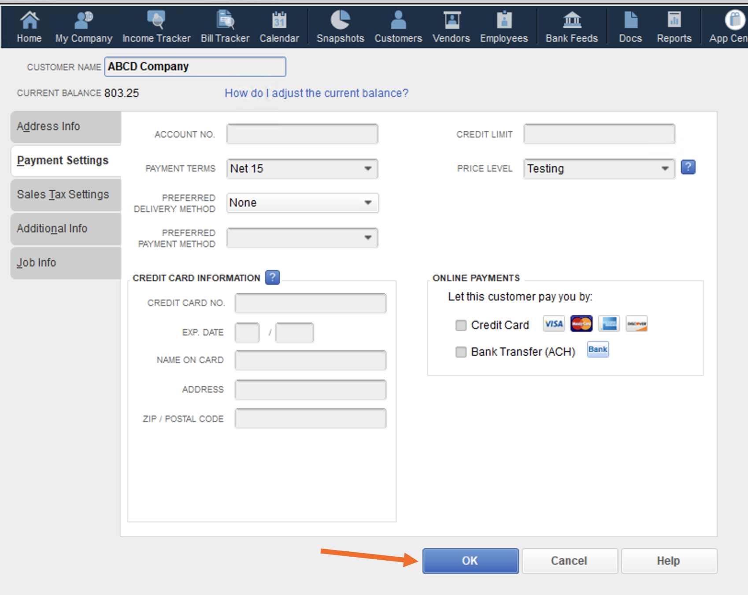Enable Credit Card online payment checkbox
This screenshot has height=595, width=748.
(x=461, y=325)
